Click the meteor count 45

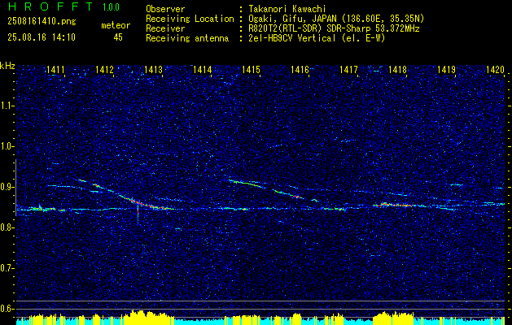118,37
